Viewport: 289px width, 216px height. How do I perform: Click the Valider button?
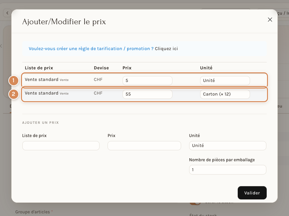pos(252,193)
